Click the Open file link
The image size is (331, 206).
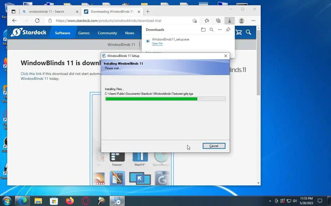157,44
